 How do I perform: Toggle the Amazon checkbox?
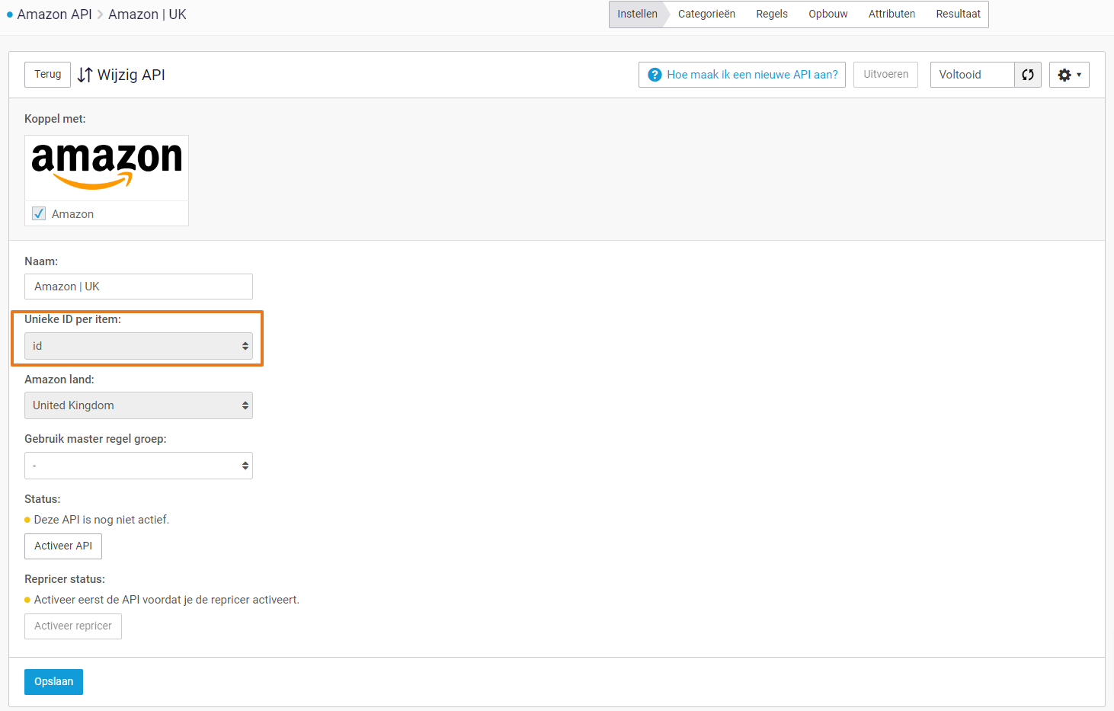click(39, 213)
